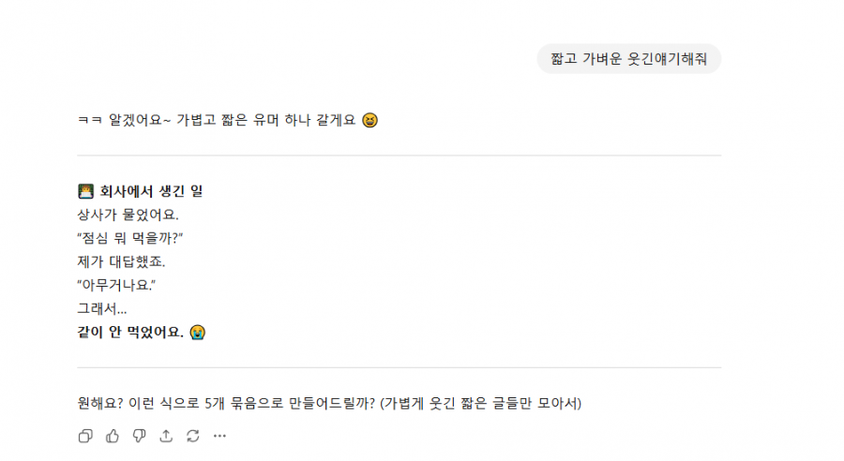Click the parenthetical text 가볍게 웃긴 짧은 글들만 모아서
This screenshot has width=844, height=461.
coord(482,404)
